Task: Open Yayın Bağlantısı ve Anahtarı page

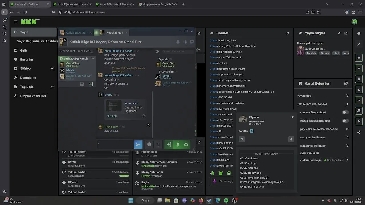Action: (37, 41)
